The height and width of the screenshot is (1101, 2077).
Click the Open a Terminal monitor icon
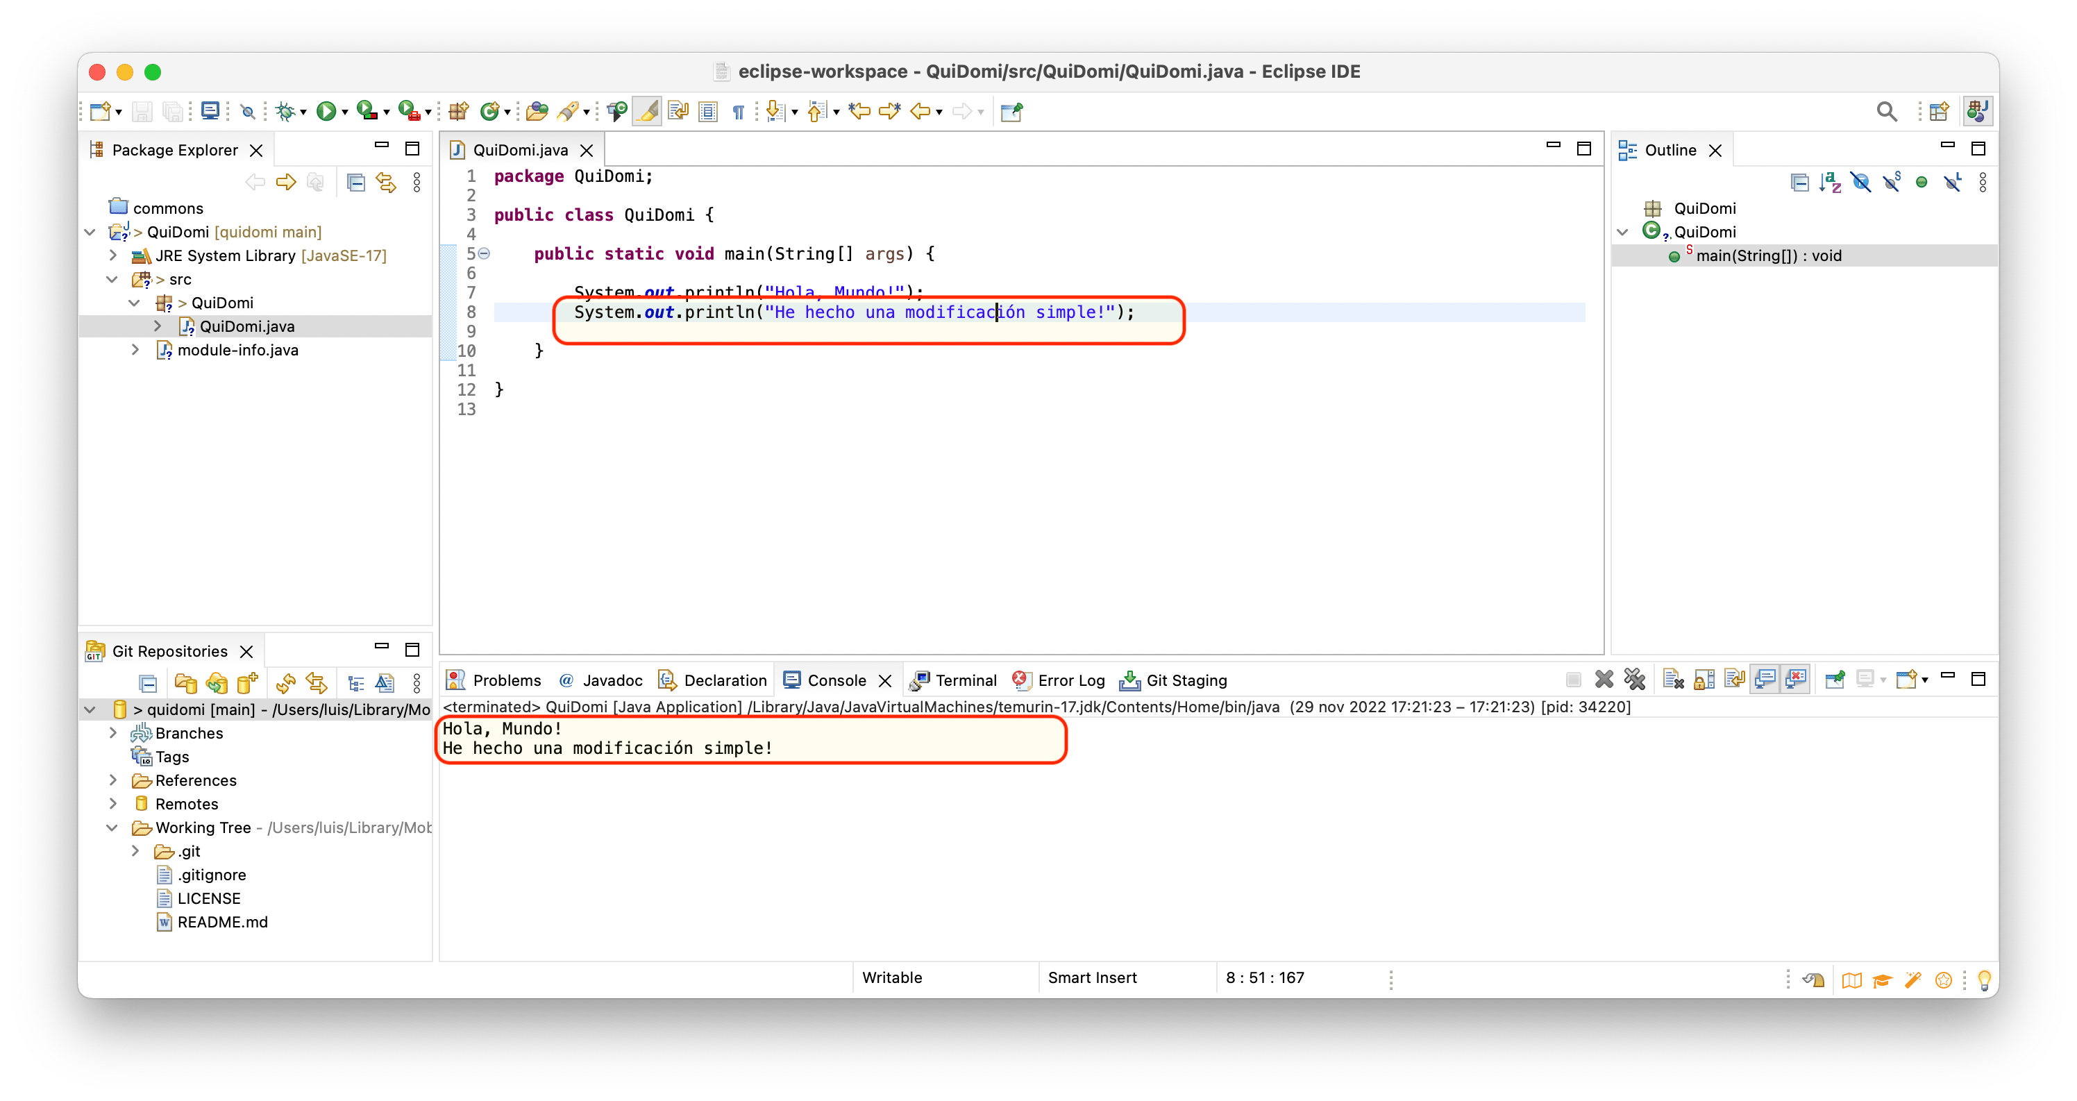tap(210, 111)
